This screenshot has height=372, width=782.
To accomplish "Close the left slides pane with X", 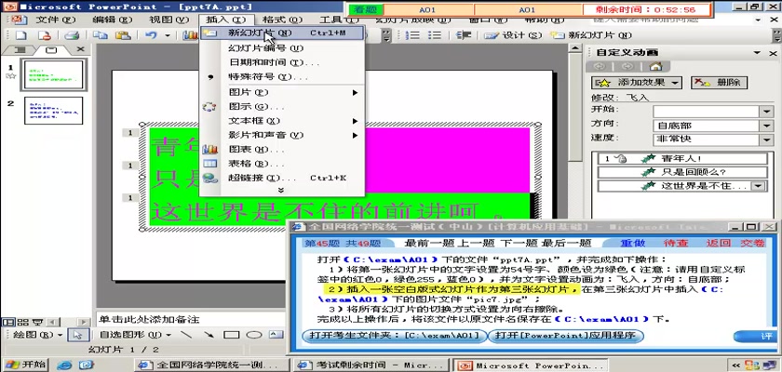I will tap(80, 49).
